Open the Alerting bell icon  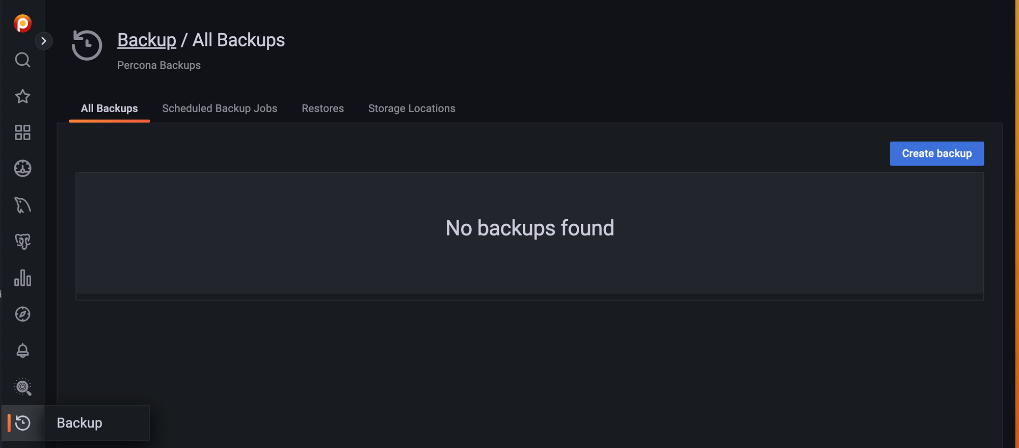tap(22, 351)
